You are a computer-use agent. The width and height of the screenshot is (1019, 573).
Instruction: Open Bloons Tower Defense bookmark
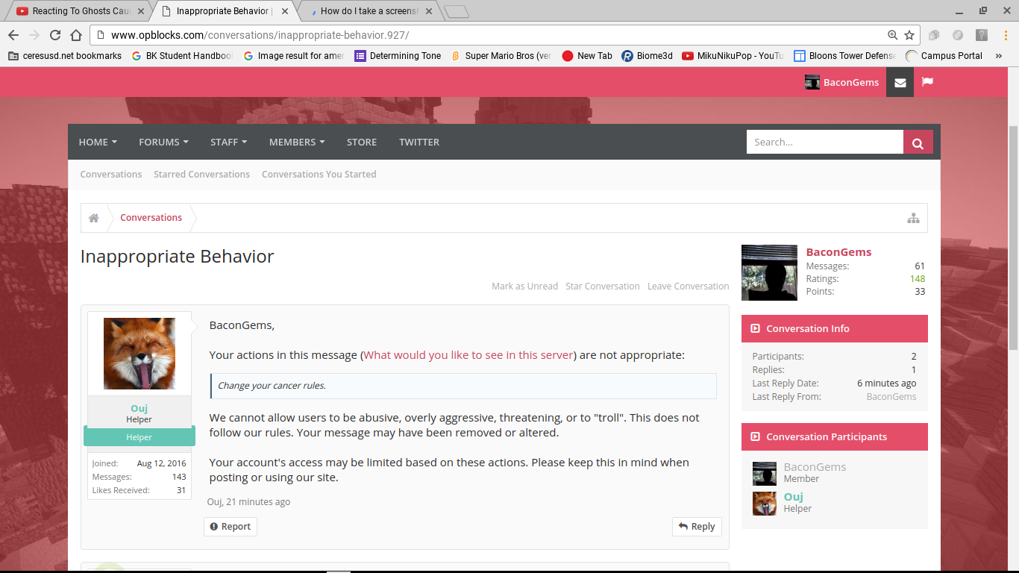(x=844, y=56)
